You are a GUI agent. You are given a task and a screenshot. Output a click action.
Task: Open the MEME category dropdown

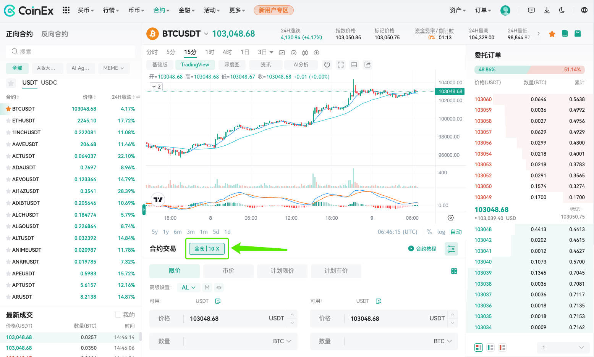(114, 68)
